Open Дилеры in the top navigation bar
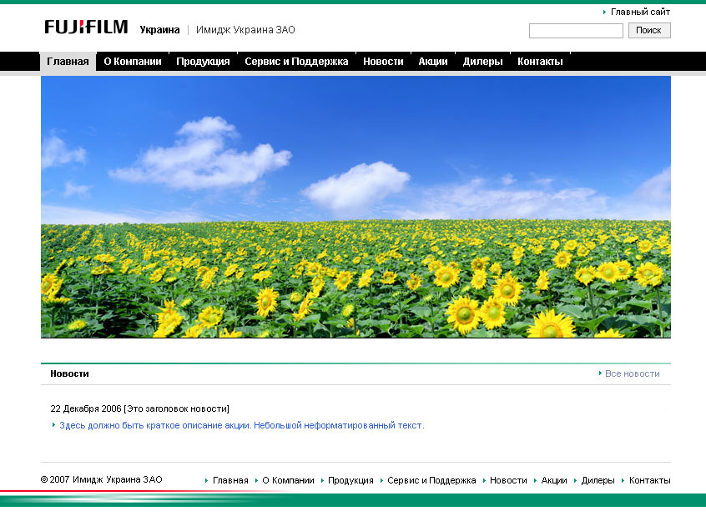This screenshot has width=706, height=526. [482, 62]
